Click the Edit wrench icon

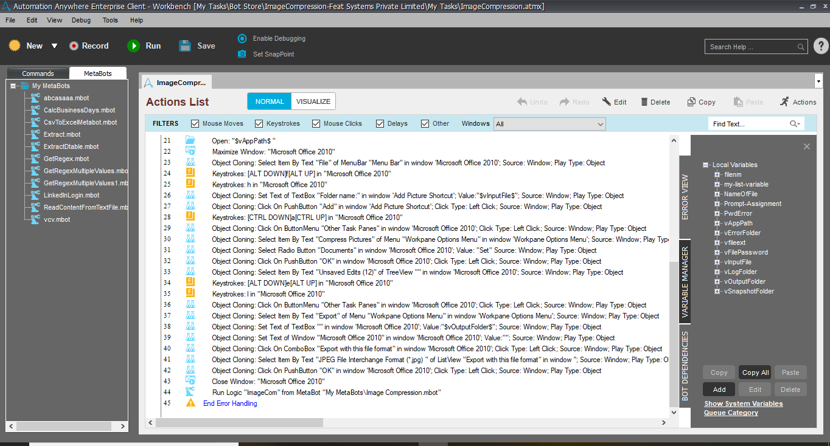click(x=607, y=102)
